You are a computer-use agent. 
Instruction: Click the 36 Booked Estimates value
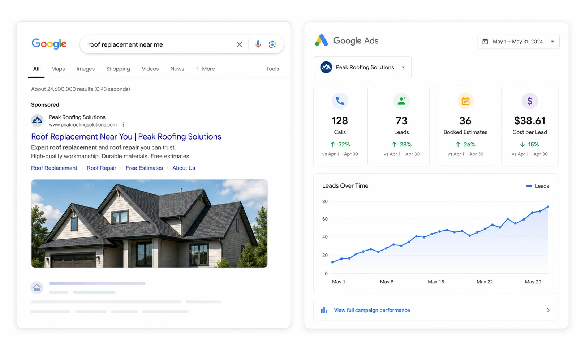pos(465,121)
